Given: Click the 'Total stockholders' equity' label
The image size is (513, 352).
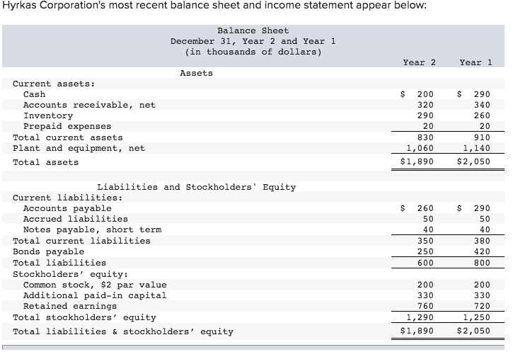Looking at the screenshot, I should tap(84, 317).
